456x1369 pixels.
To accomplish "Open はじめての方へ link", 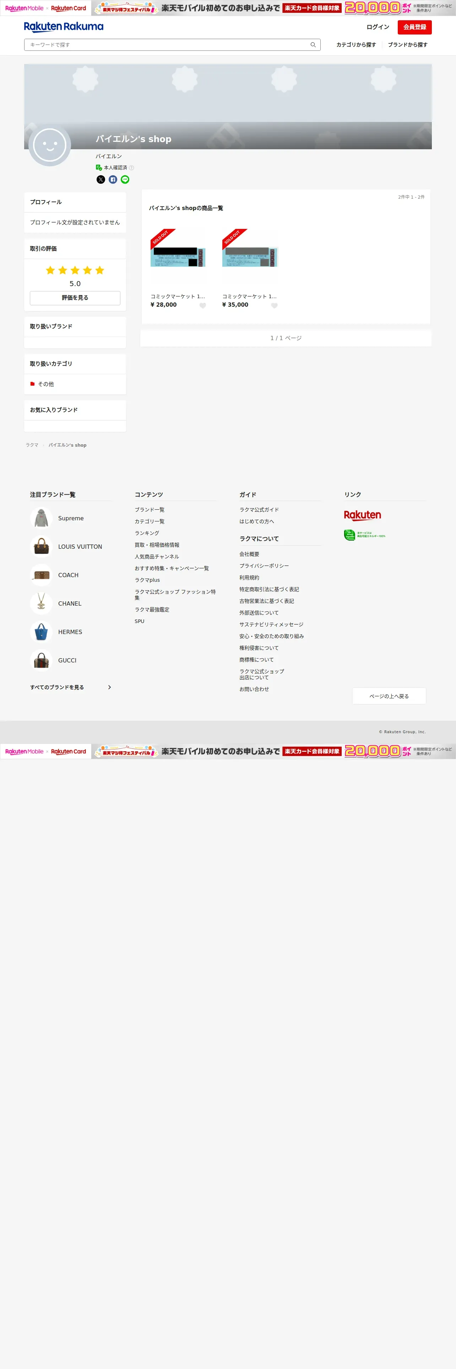I will 257,521.
